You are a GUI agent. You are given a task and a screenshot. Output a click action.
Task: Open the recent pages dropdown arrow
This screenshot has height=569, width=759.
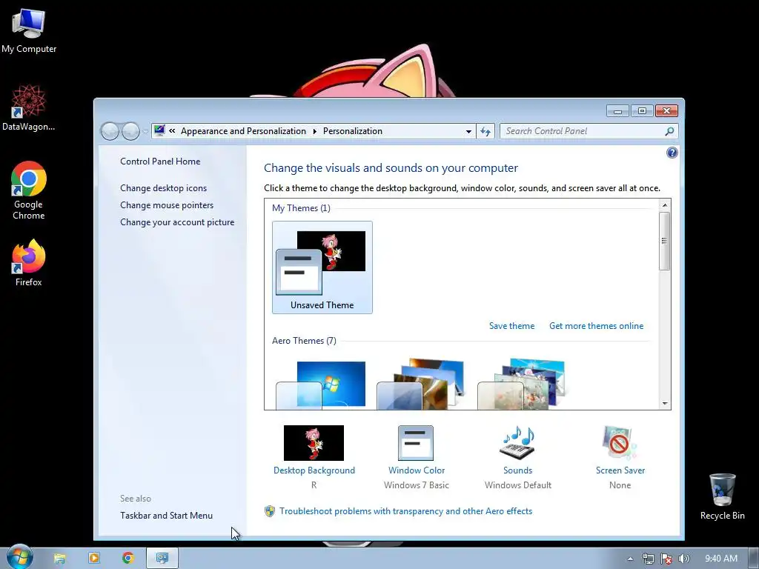click(x=145, y=132)
